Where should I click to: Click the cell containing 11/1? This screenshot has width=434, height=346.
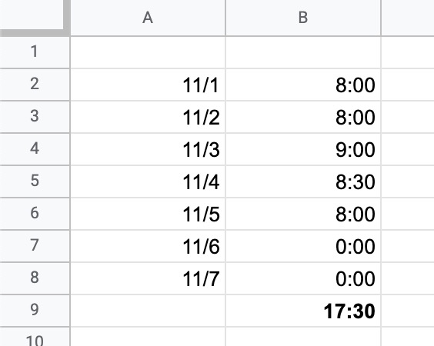click(148, 85)
